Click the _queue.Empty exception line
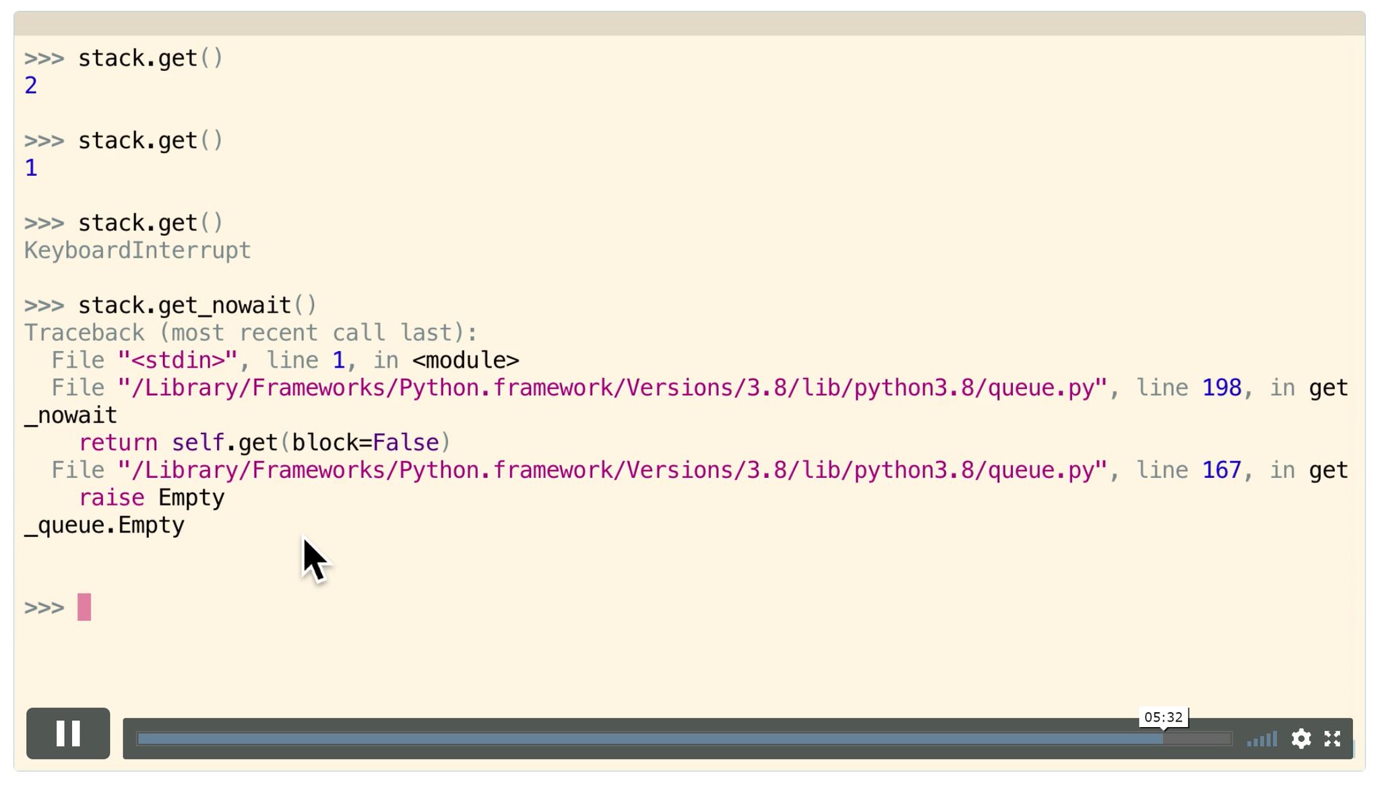The width and height of the screenshot is (1380, 785). [x=104, y=525]
